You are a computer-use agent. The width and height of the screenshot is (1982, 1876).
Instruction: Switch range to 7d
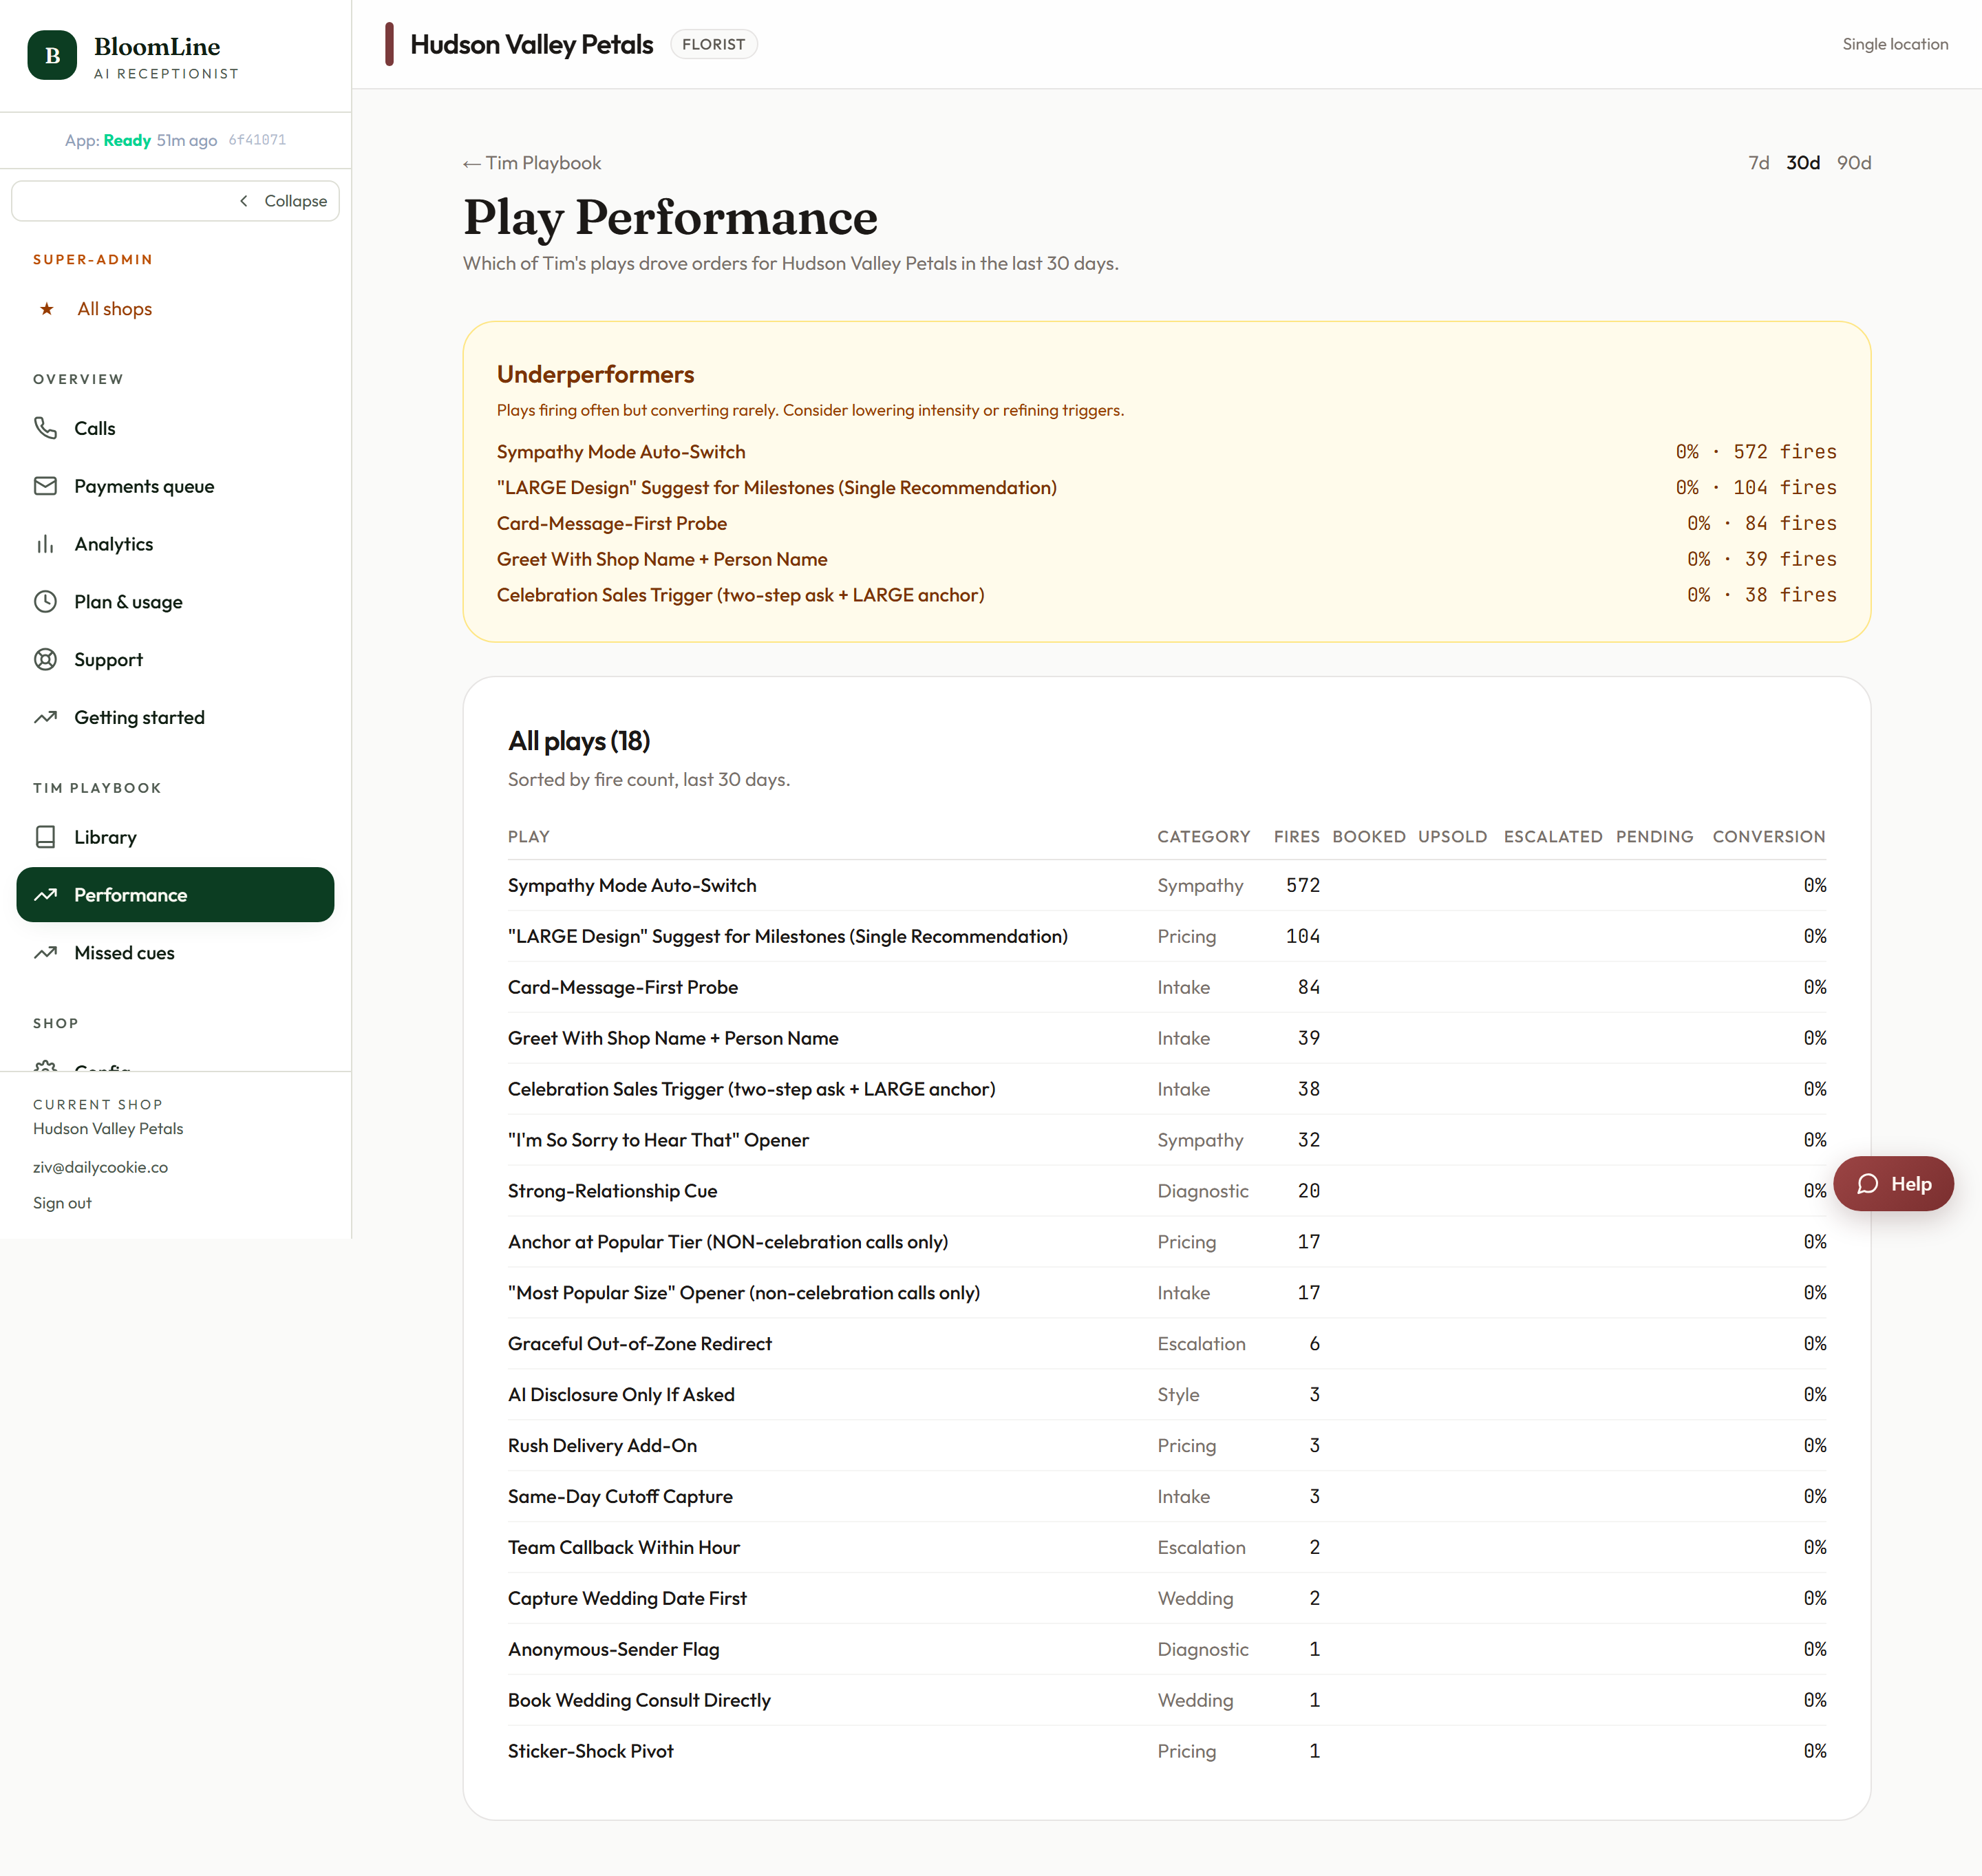1758,163
